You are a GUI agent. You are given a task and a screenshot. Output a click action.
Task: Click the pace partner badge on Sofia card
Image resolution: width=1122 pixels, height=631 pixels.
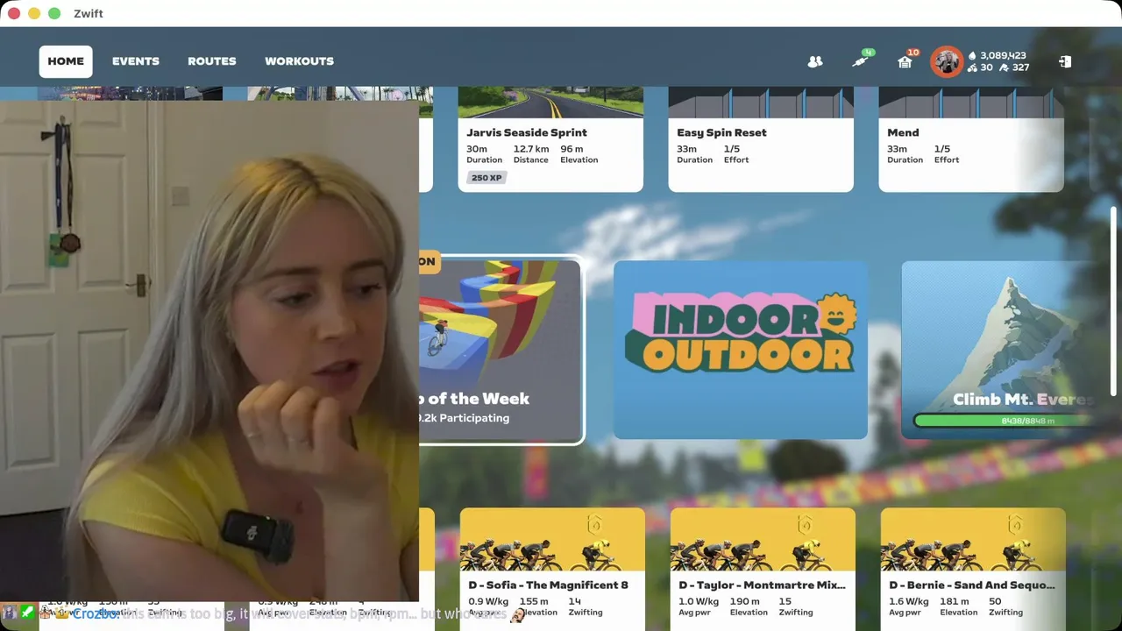point(594,525)
